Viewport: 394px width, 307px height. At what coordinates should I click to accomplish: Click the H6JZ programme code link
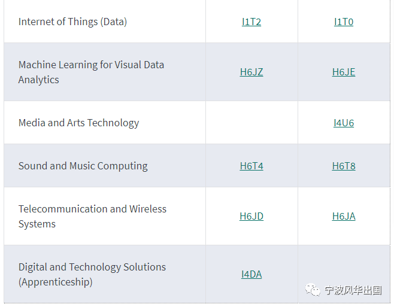point(251,72)
